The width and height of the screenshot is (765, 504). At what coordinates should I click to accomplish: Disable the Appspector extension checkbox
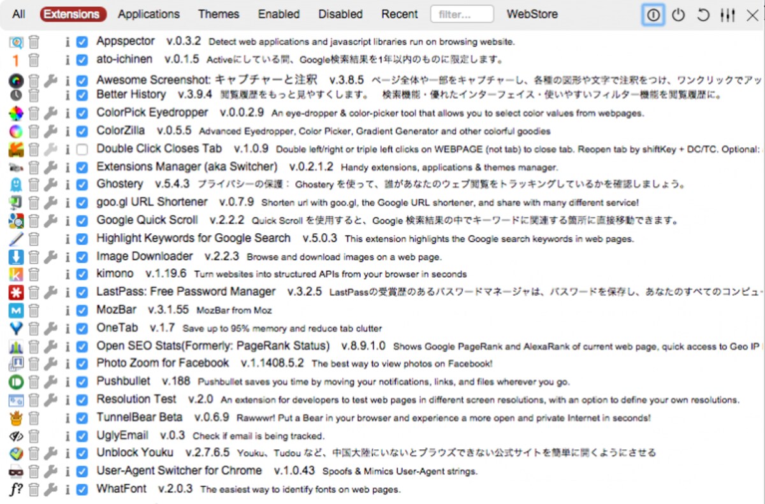click(82, 42)
